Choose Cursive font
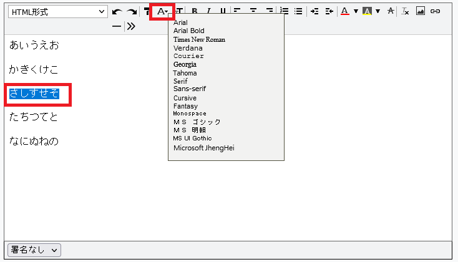The image size is (458, 262). click(185, 98)
